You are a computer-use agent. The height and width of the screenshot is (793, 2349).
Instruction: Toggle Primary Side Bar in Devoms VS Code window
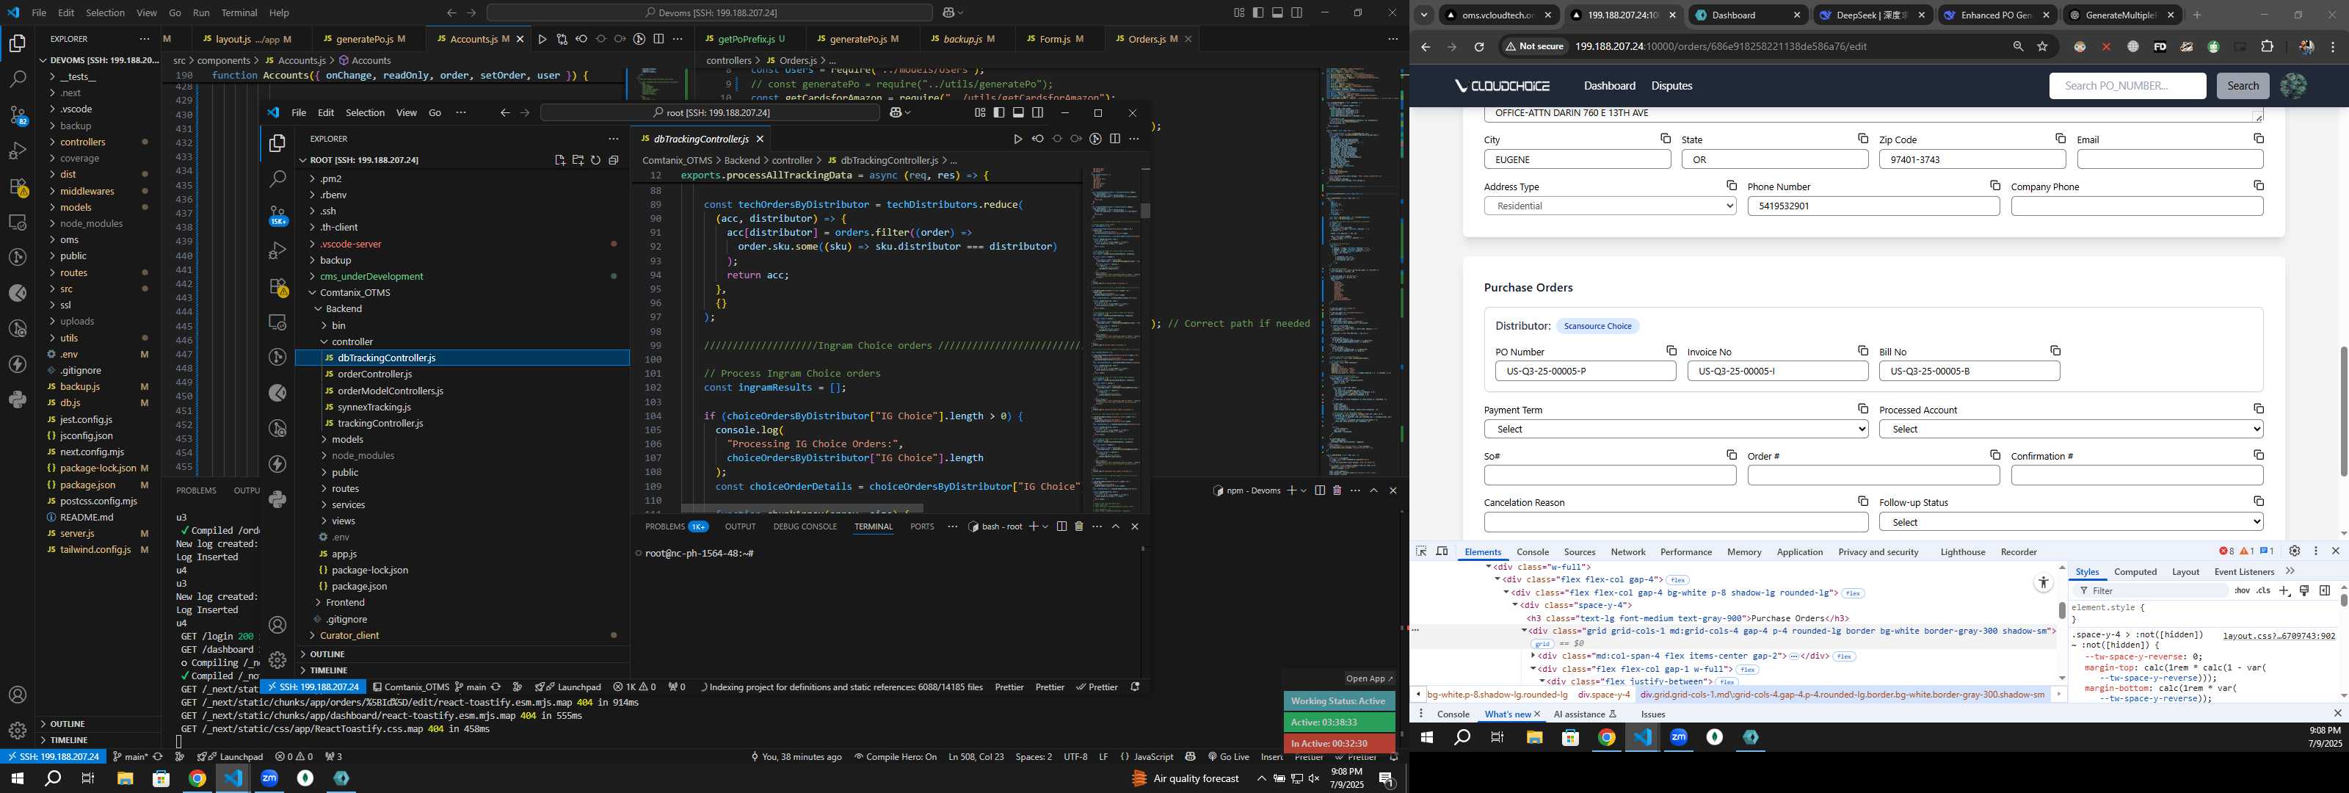pyautogui.click(x=1258, y=12)
